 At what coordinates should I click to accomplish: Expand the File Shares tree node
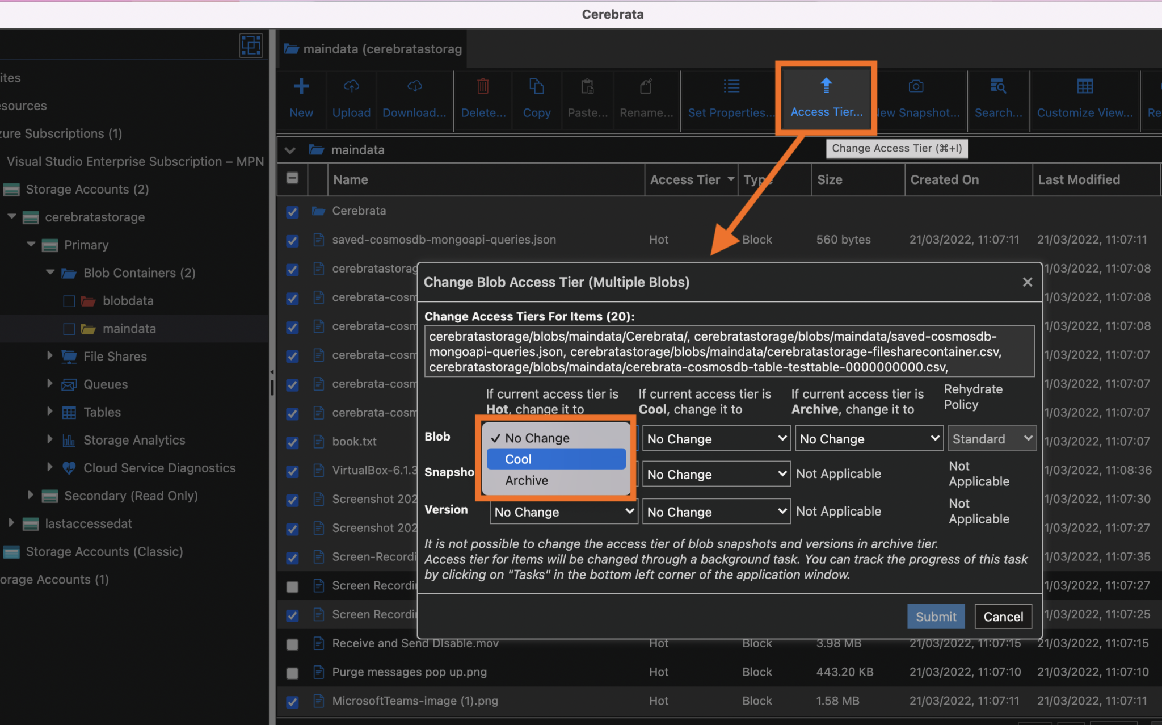(50, 356)
